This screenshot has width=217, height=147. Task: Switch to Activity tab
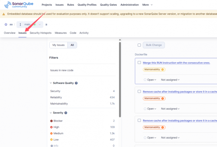tap(84, 33)
